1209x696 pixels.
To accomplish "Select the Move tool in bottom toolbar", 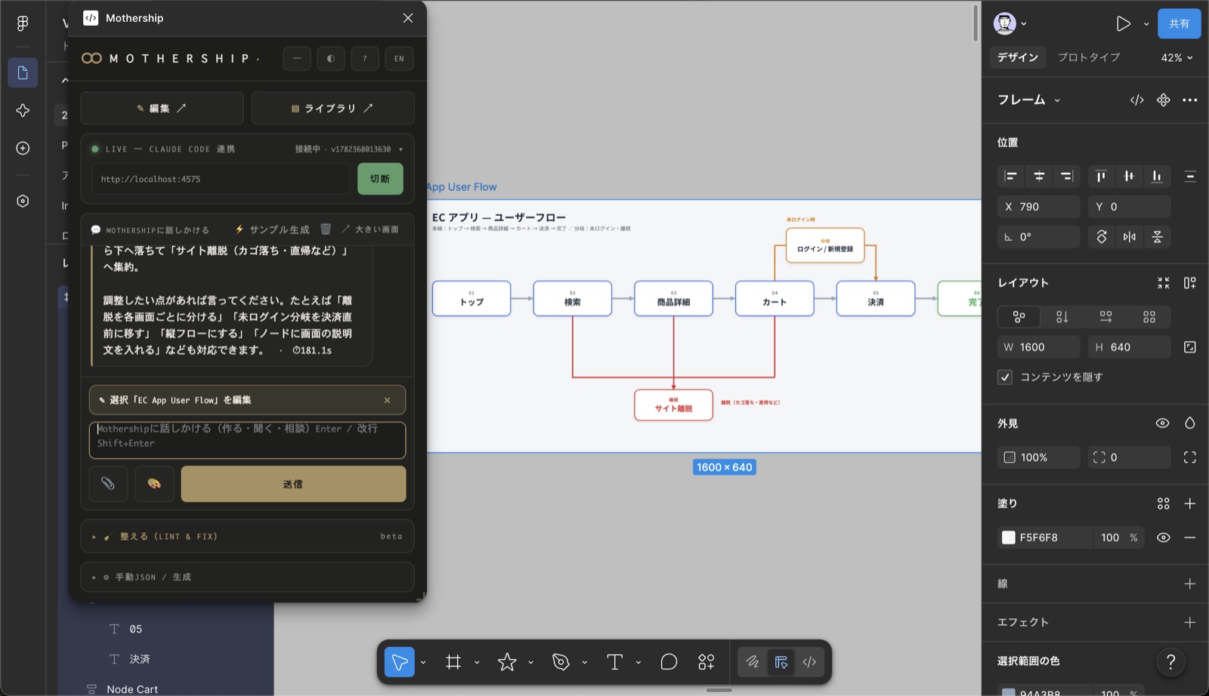I will tap(399, 662).
